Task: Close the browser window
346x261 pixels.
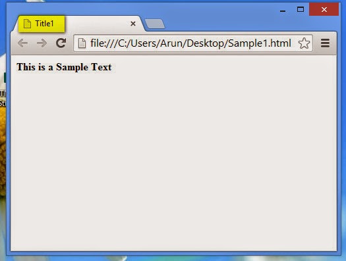Action: click(x=324, y=9)
